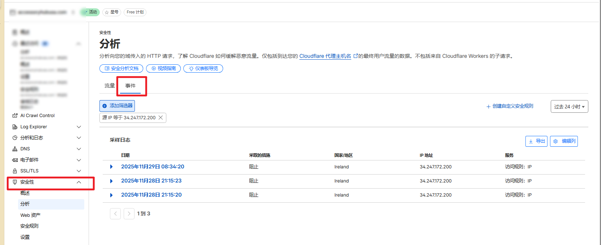Click the 安全性 shield icon
The width and height of the screenshot is (601, 245).
15,182
